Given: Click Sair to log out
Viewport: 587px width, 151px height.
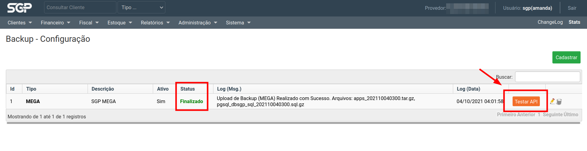Looking at the screenshot, I should [572, 8].
